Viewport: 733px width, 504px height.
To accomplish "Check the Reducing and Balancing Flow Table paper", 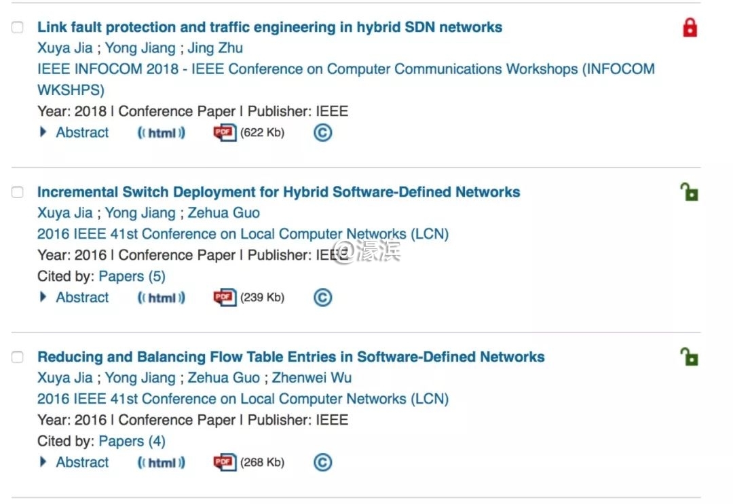I will (x=18, y=357).
